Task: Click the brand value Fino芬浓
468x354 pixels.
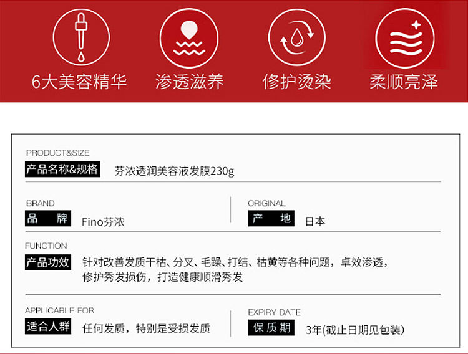Action: tap(103, 221)
